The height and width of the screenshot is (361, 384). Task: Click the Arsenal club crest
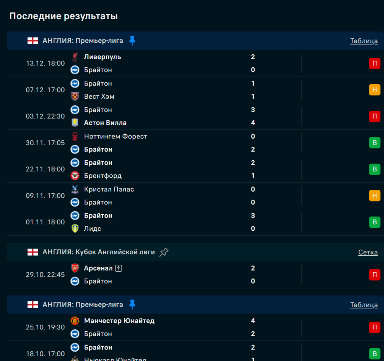pyautogui.click(x=75, y=268)
